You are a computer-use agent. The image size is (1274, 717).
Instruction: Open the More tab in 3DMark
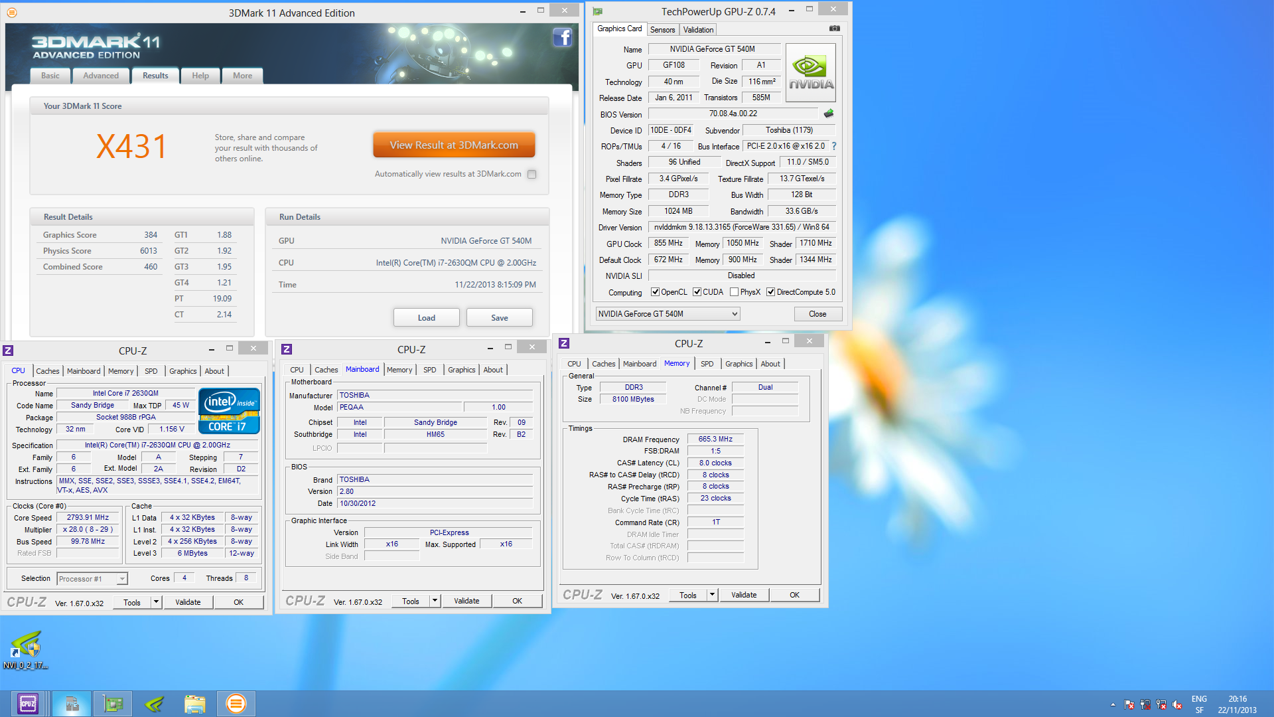tap(242, 76)
